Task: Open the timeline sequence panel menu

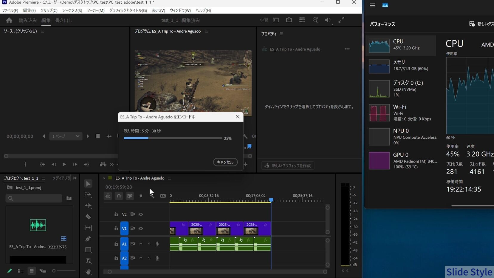Action: pyautogui.click(x=169, y=178)
